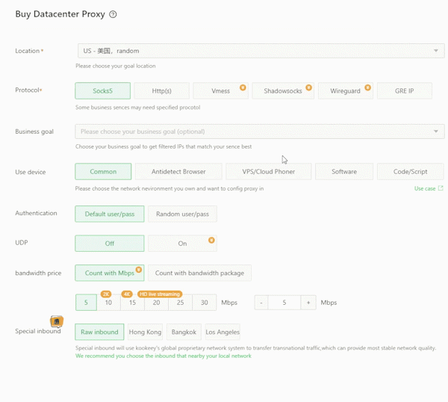Select Antidetect Browser device option
This screenshot has width=448, height=402.
pyautogui.click(x=178, y=172)
